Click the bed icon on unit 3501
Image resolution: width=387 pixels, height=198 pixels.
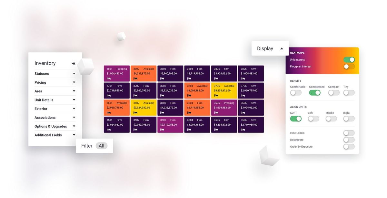coord(109,129)
